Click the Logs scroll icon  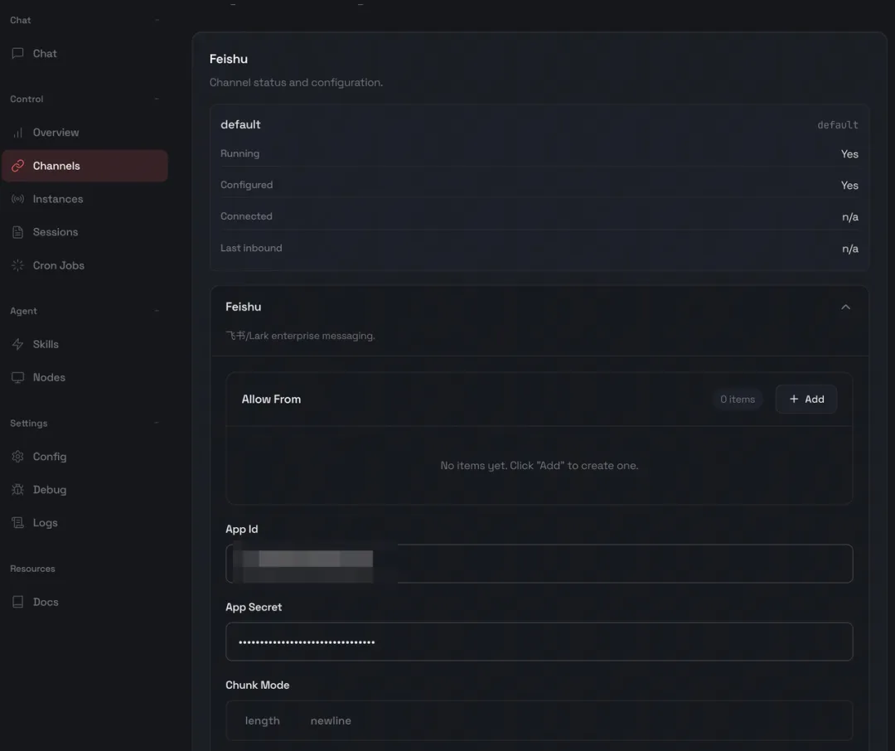(x=17, y=522)
